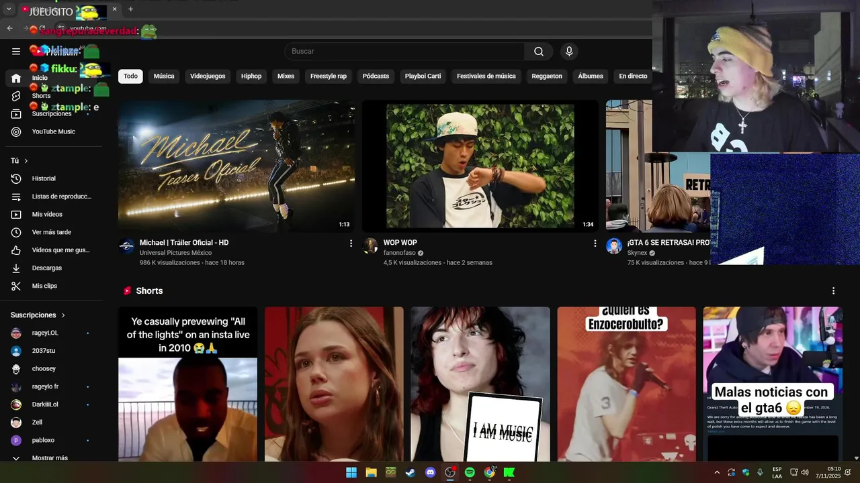Open File Explorer from the taskbar
The height and width of the screenshot is (483, 860).
pos(371,472)
